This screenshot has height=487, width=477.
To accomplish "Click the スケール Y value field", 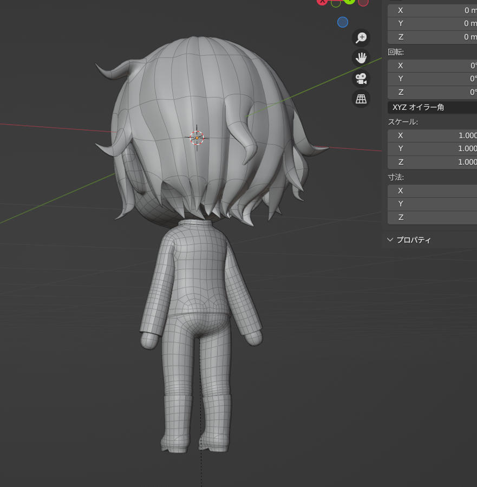I will click(x=432, y=148).
